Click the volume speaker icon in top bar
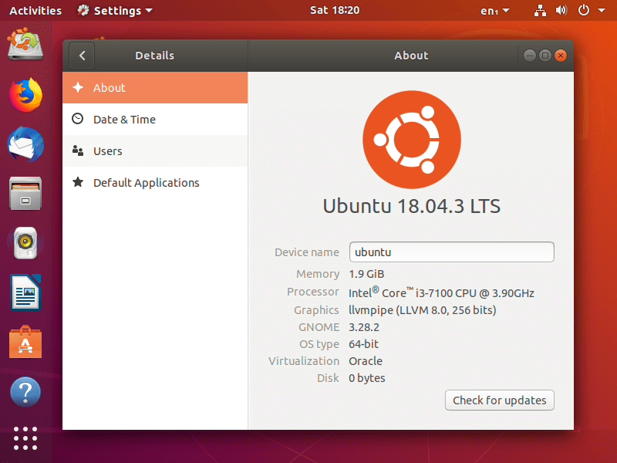Image resolution: width=617 pixels, height=463 pixels. click(x=561, y=10)
